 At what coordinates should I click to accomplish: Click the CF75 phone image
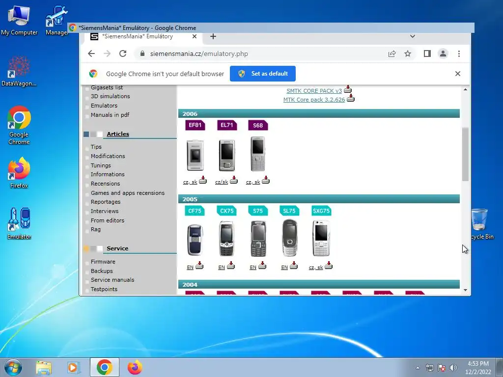(x=195, y=240)
